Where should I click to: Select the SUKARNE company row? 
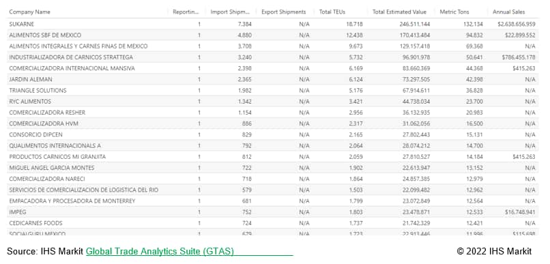[x=272, y=24]
